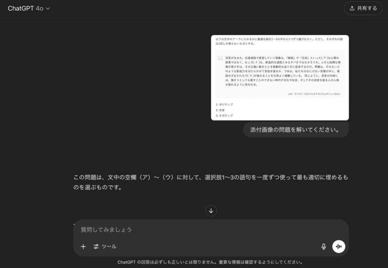Click the quotation mark icon in attached image
The image size is (388, 268).
(220, 59)
